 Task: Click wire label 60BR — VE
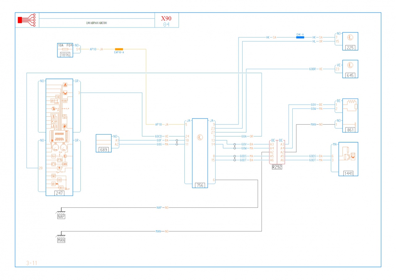[316, 69]
